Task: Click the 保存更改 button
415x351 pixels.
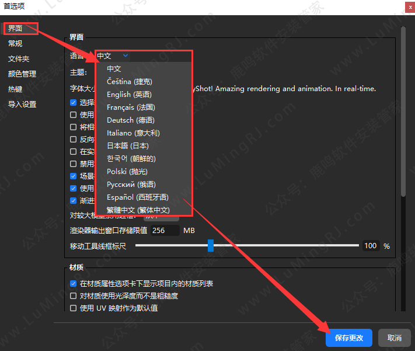Action: point(348,338)
